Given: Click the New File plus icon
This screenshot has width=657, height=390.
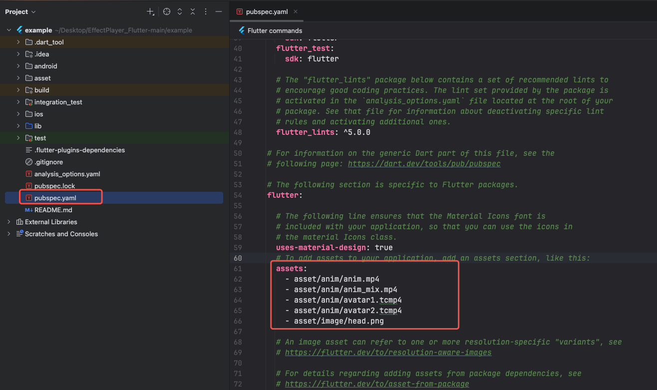Looking at the screenshot, I should (150, 11).
